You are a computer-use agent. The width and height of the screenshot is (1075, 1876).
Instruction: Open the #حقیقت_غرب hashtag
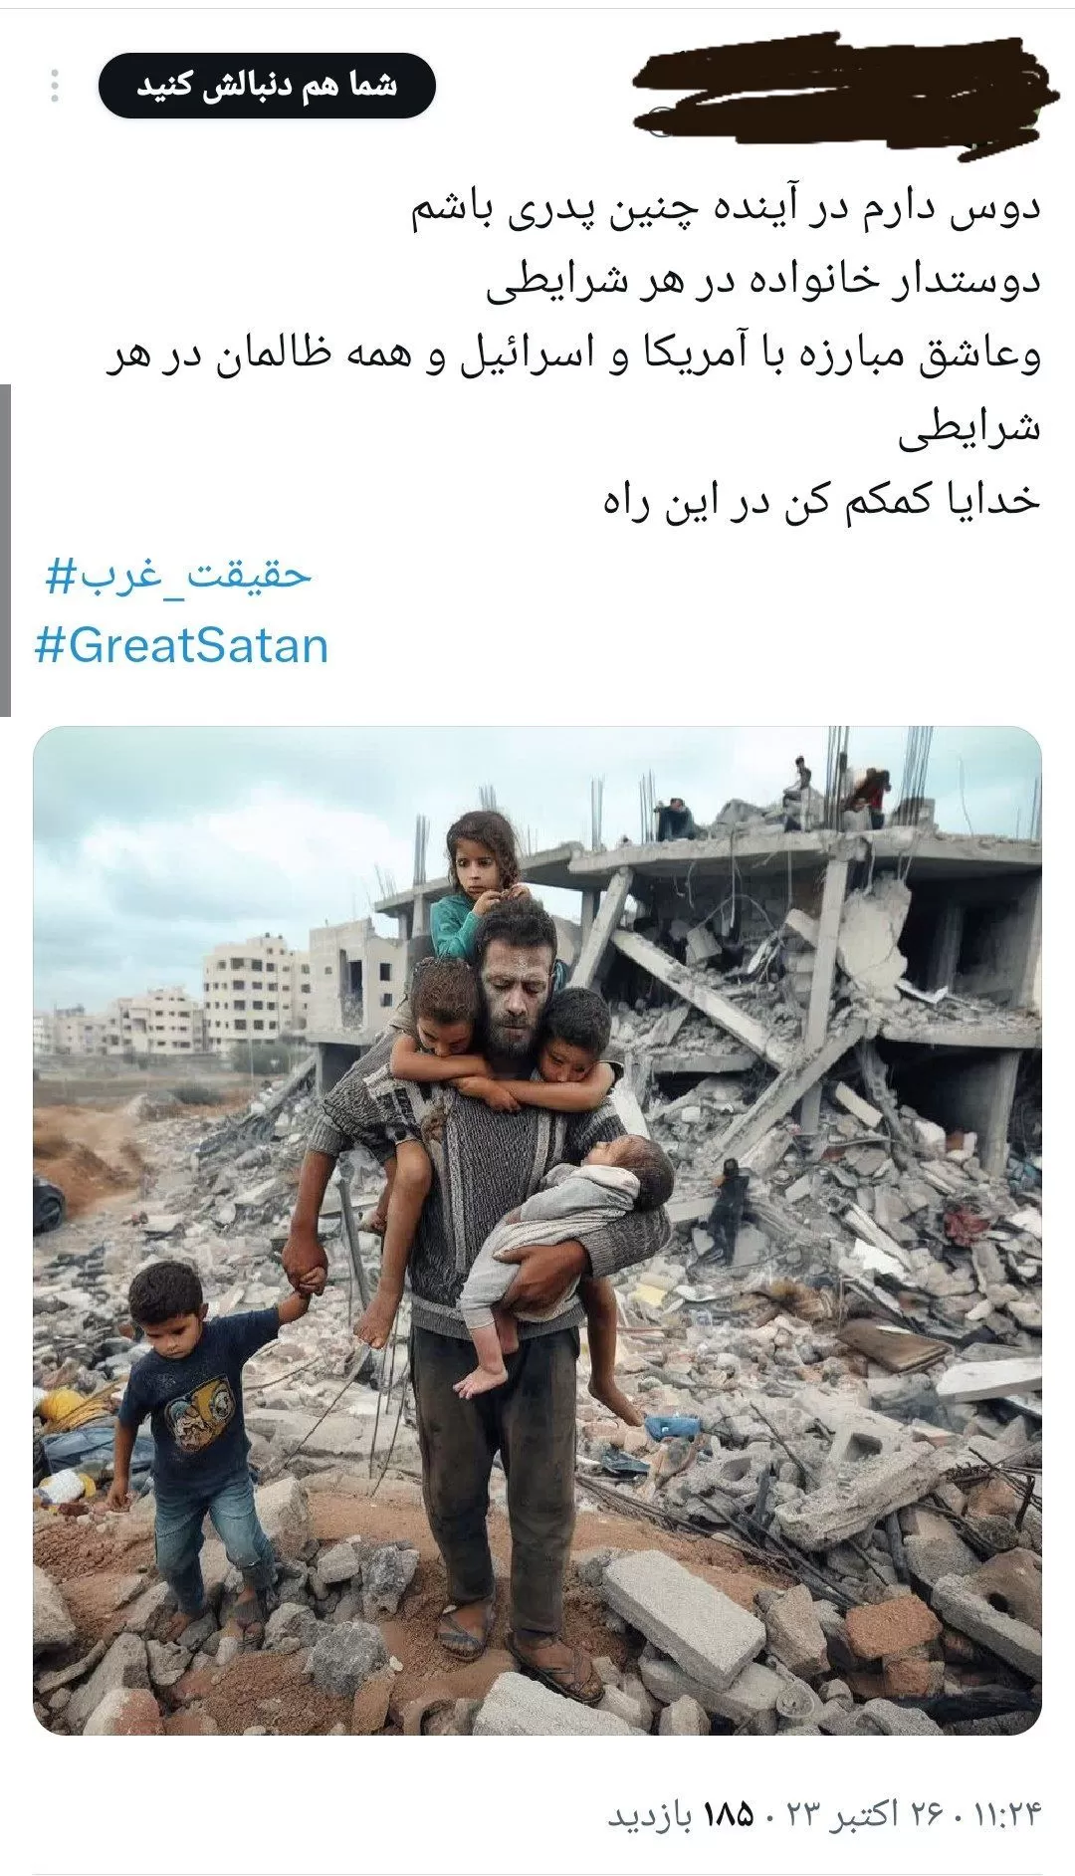pos(179,576)
